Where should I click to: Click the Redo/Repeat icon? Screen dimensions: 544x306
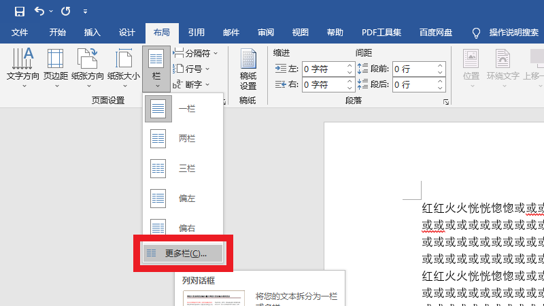pos(65,12)
